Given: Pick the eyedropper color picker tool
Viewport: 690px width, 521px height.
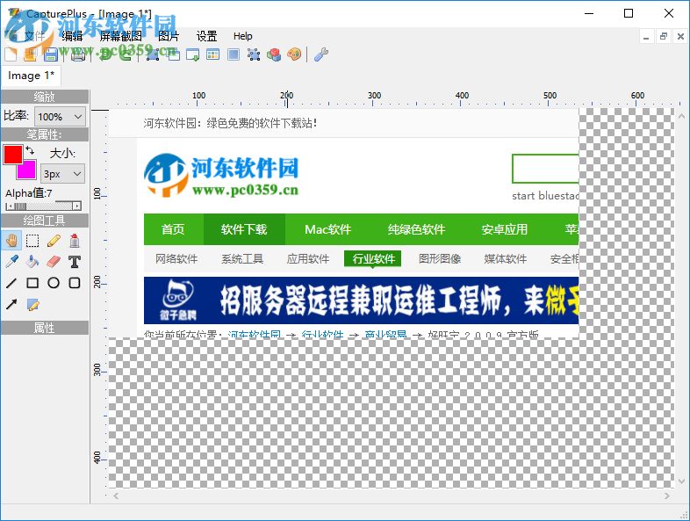Looking at the screenshot, I should coord(11,262).
